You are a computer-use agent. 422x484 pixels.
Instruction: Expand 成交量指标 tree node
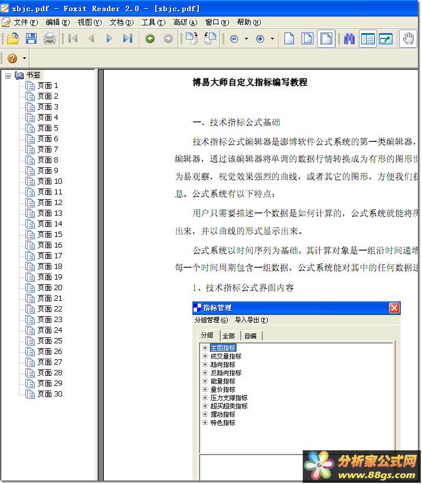205,356
